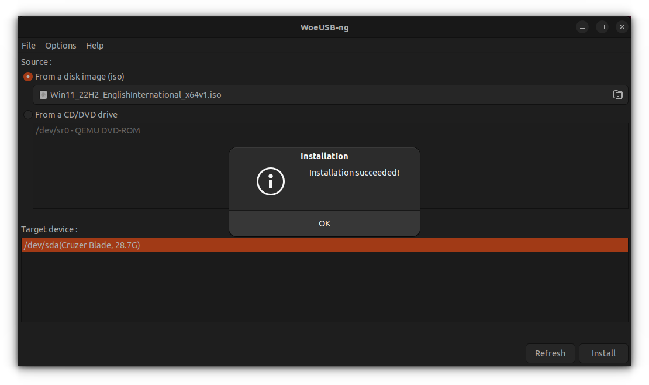The image size is (649, 385).
Task: Select the 'From a disk image (iso)' radio button
Action: pyautogui.click(x=28, y=77)
